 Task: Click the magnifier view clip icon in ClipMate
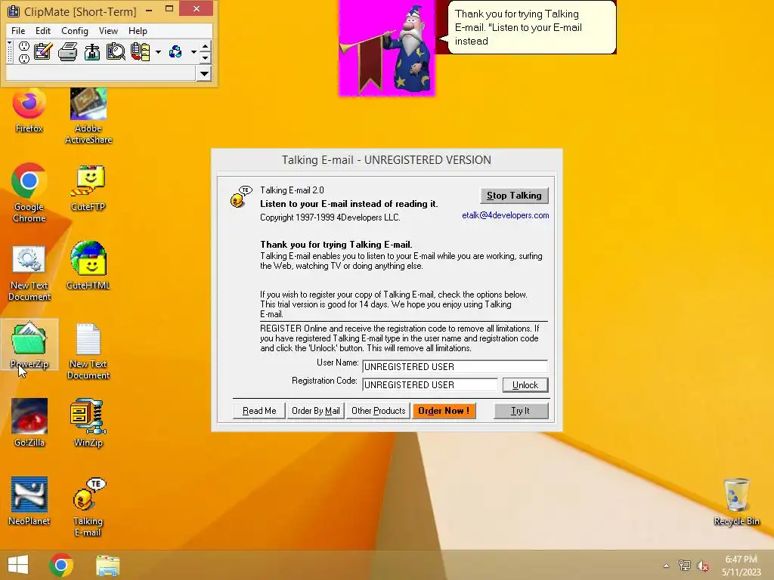tap(116, 52)
